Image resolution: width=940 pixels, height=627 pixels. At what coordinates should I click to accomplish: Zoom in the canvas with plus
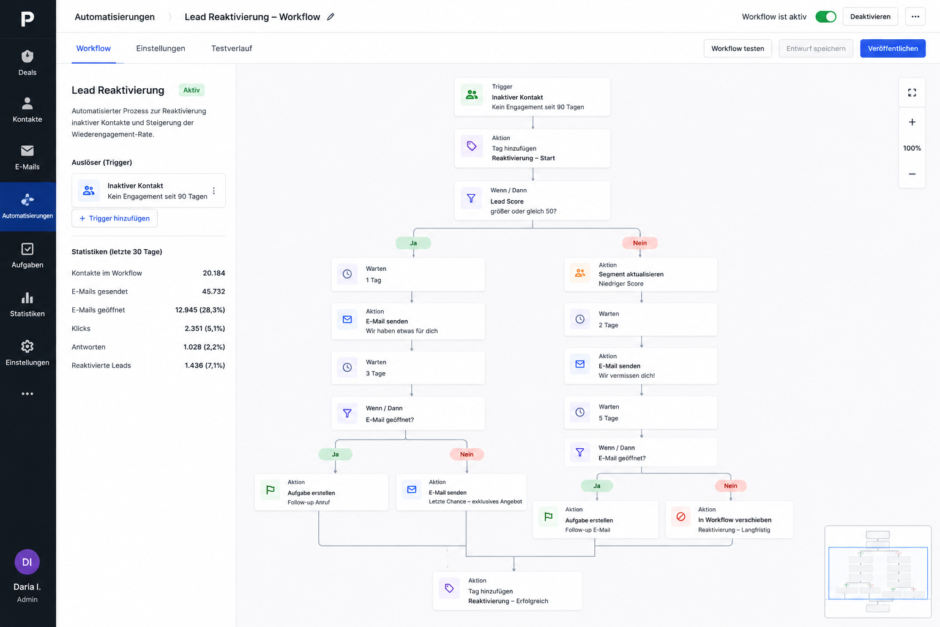(912, 122)
